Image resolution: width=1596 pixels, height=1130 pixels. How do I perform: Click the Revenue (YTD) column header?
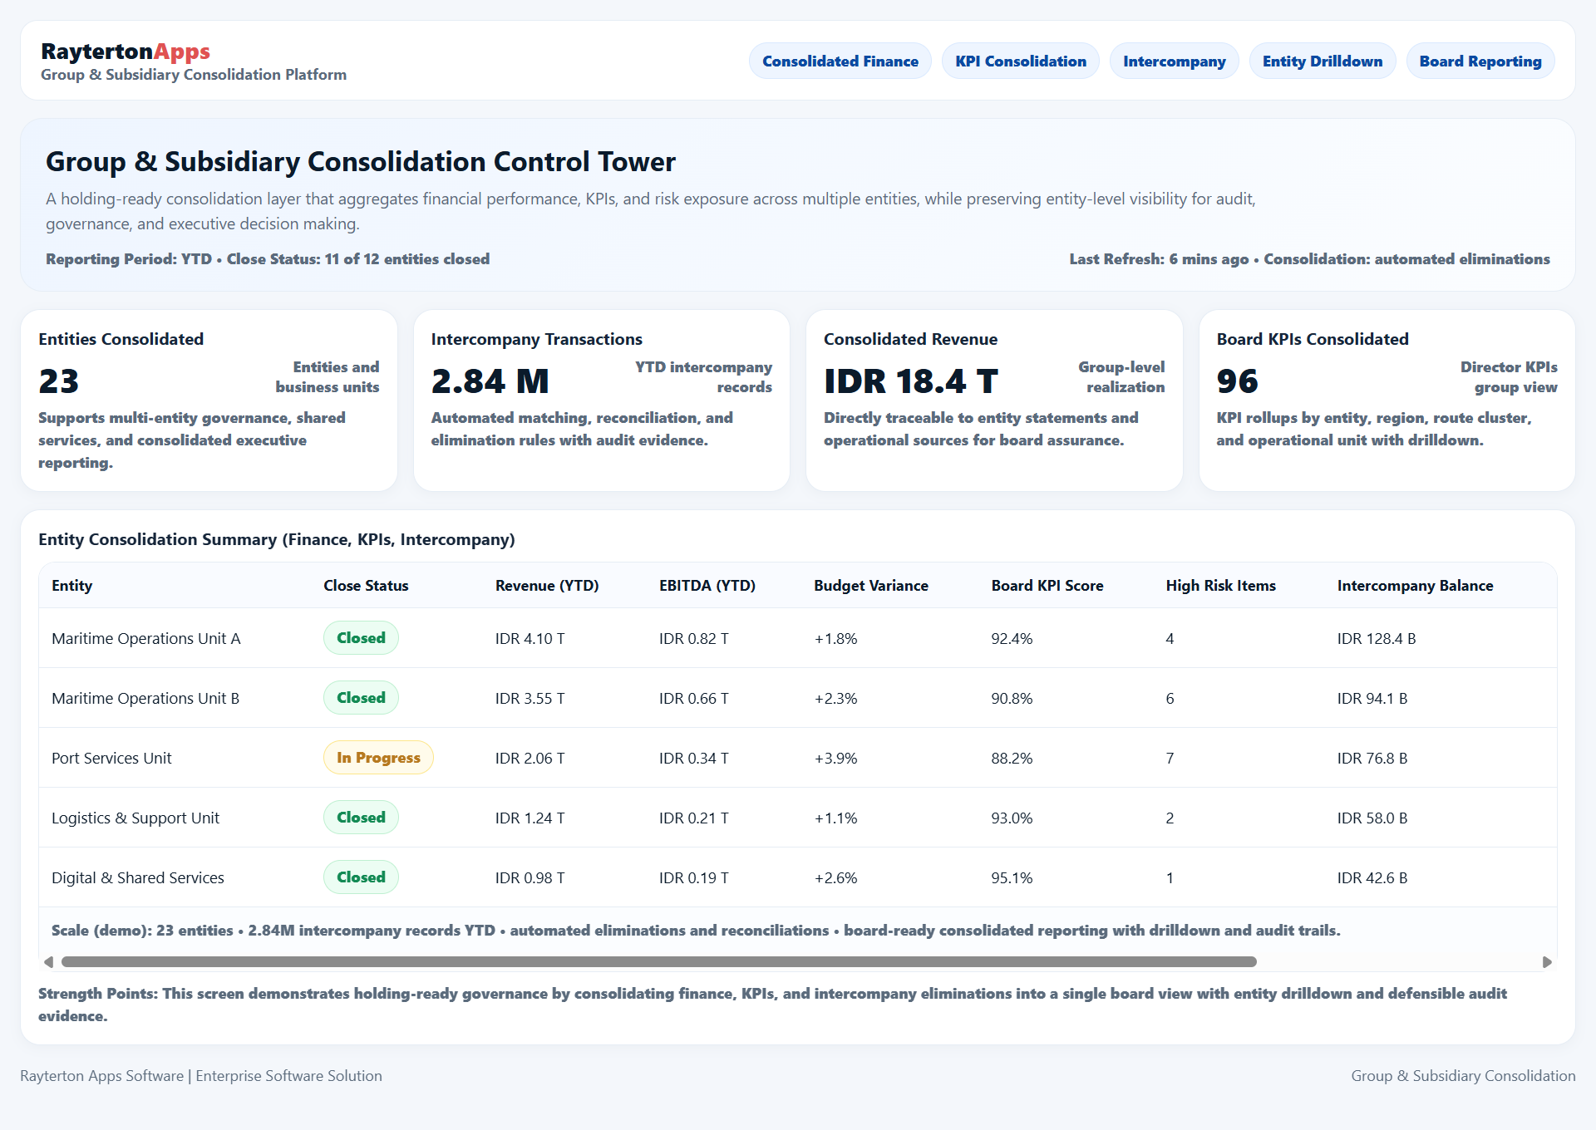546,586
